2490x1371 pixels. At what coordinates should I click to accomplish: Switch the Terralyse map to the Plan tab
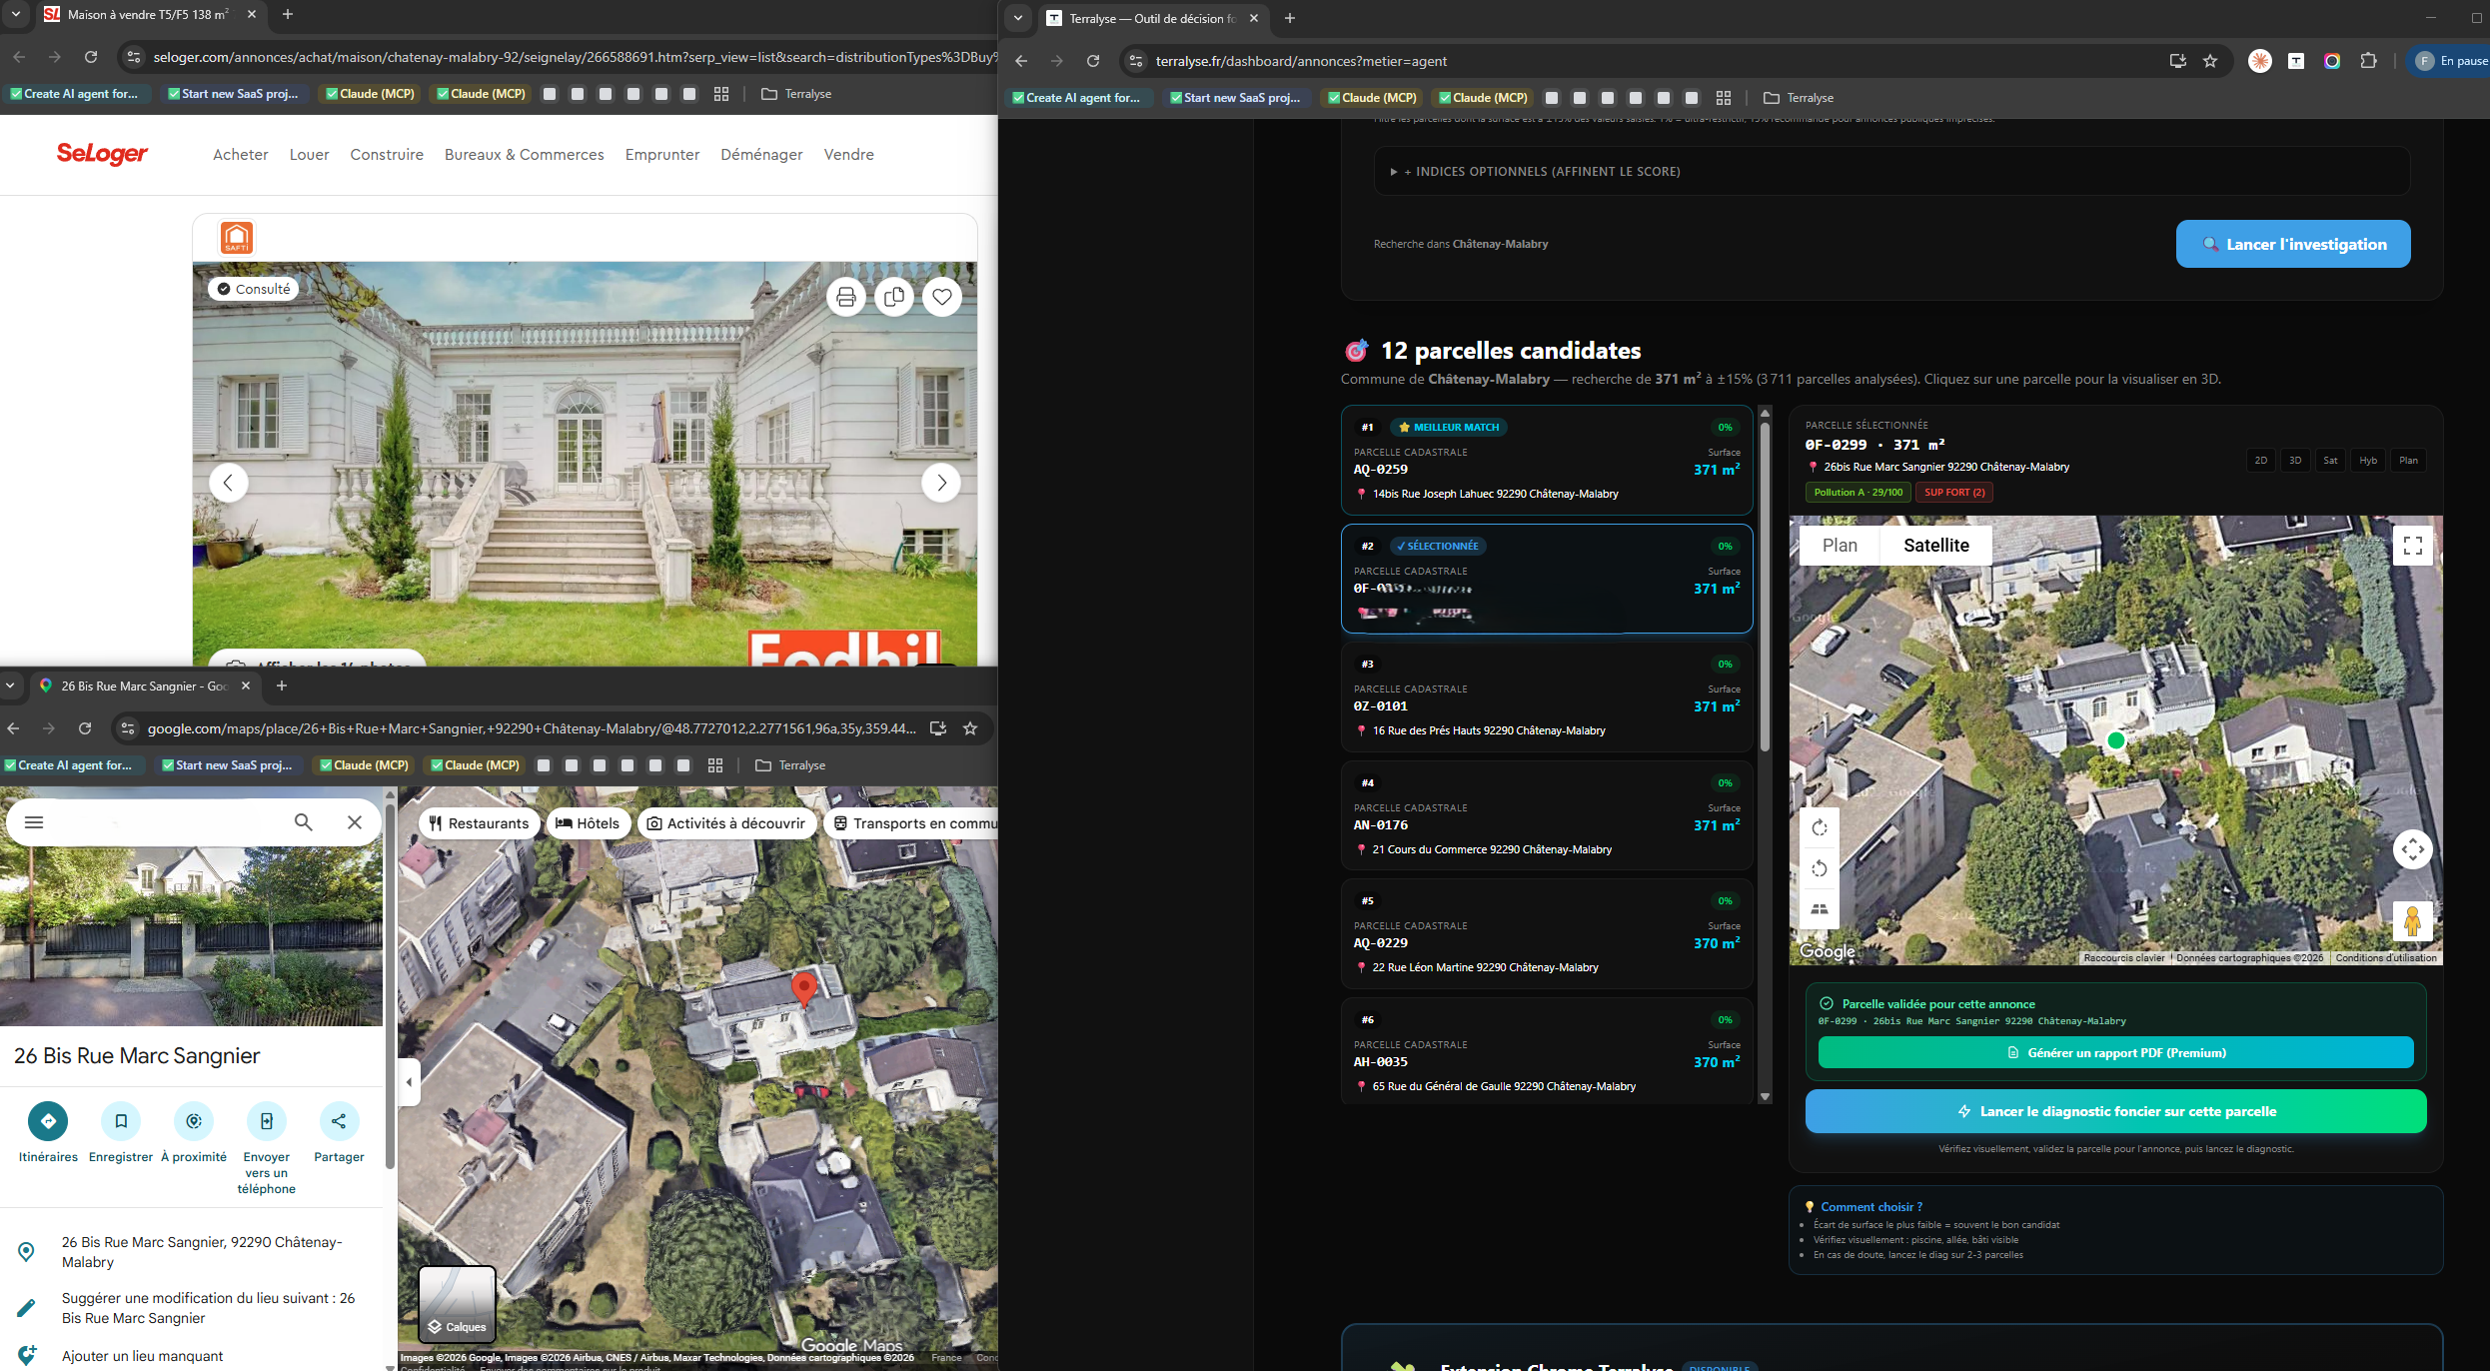tap(1840, 546)
